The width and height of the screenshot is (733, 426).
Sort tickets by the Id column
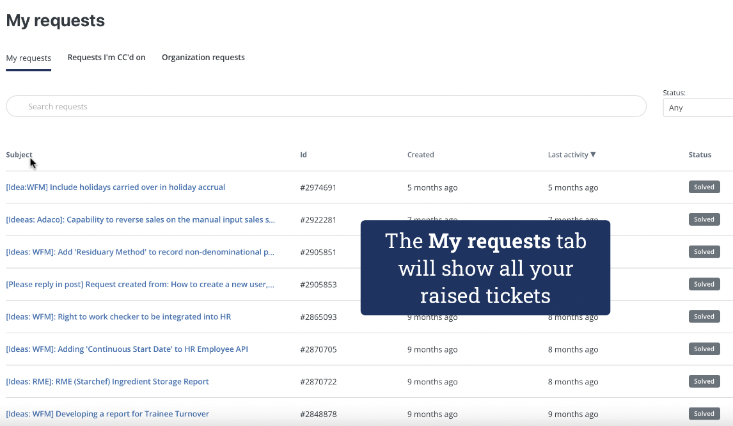[303, 154]
